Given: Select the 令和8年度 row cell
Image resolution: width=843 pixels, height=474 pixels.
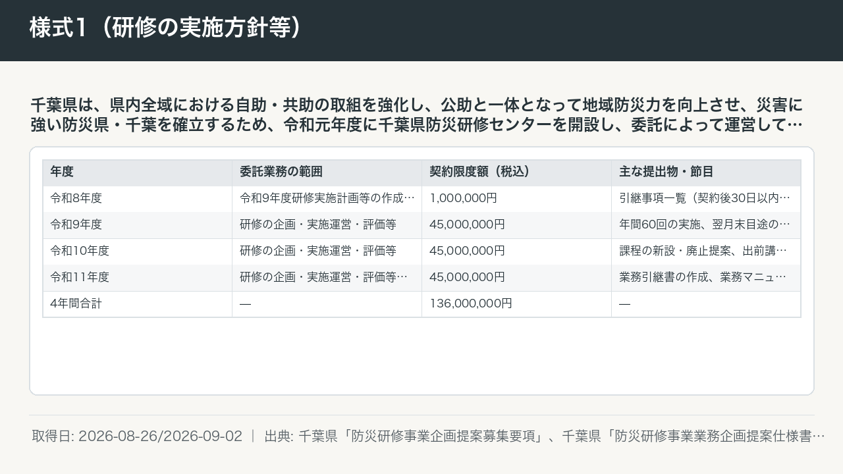Looking at the screenshot, I should [138, 198].
